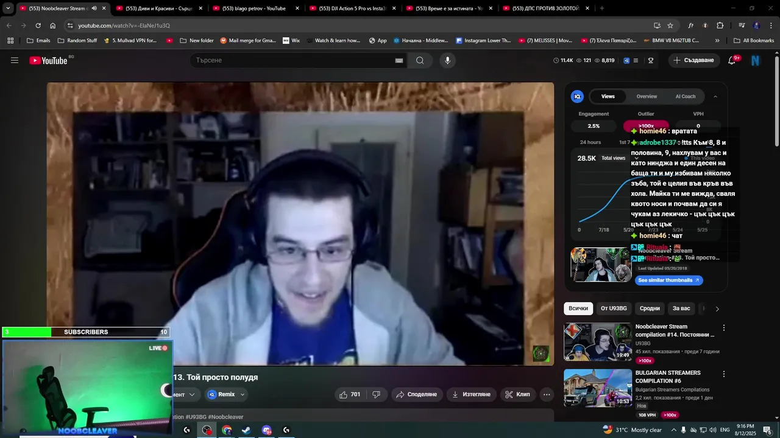
Task: Open the Noobcleaver compilation #14 thumbnail
Action: [x=598, y=342]
